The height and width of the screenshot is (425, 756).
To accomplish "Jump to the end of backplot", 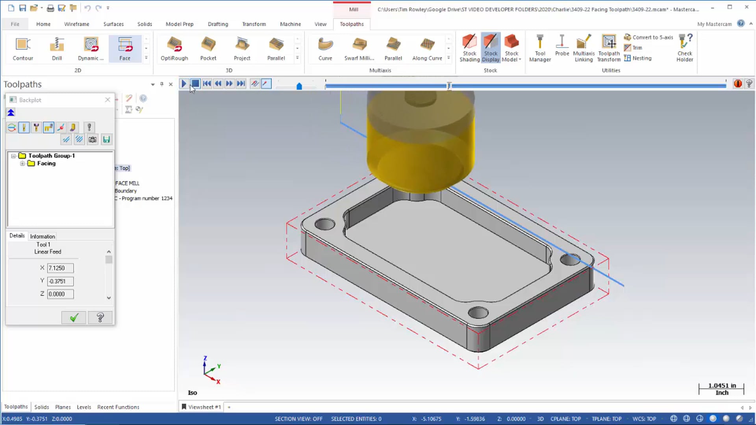I will pos(241,83).
